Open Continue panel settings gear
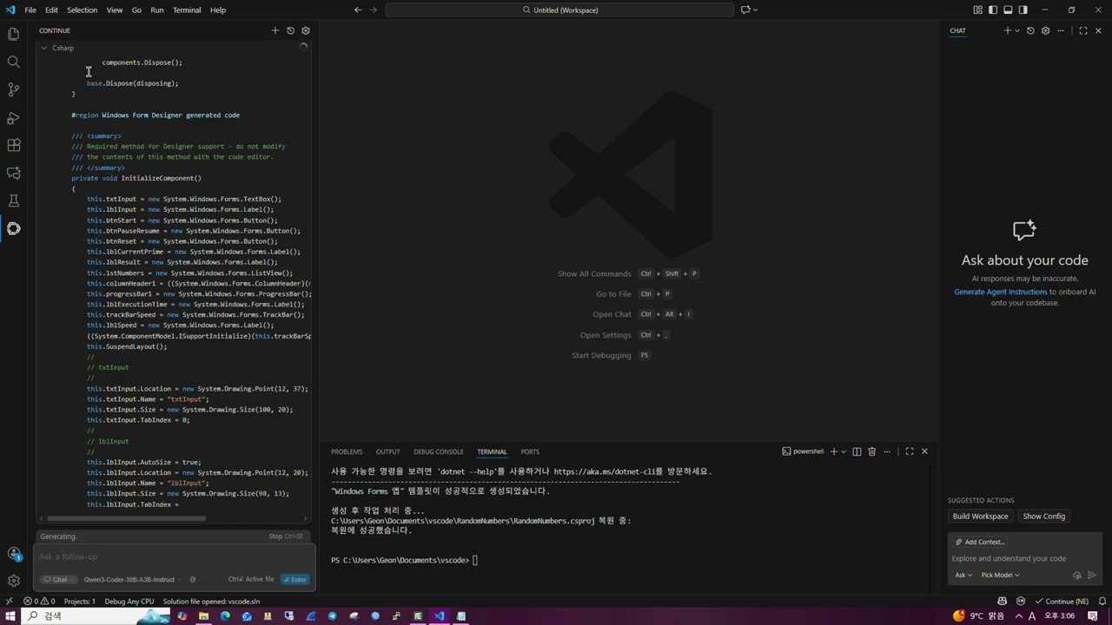The width and height of the screenshot is (1112, 625). pos(305,30)
